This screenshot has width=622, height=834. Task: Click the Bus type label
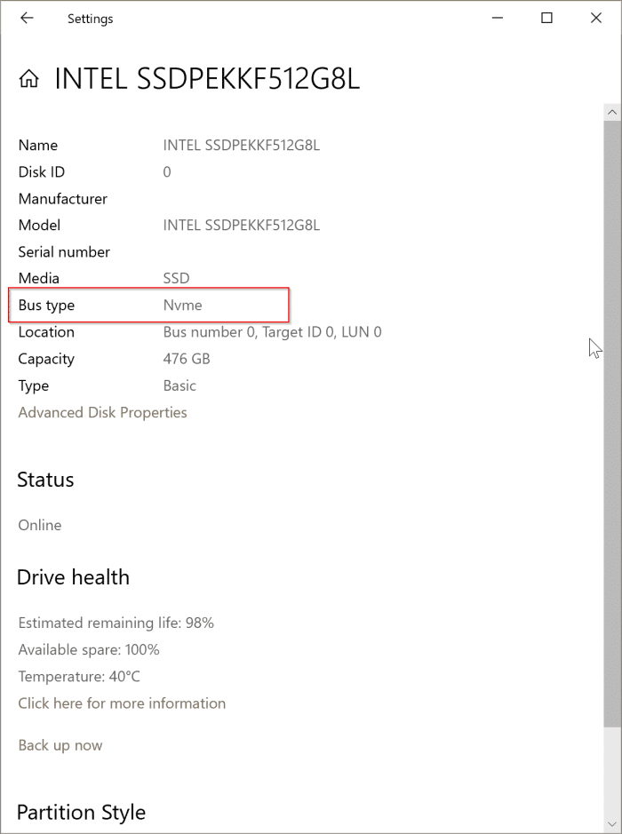46,306
